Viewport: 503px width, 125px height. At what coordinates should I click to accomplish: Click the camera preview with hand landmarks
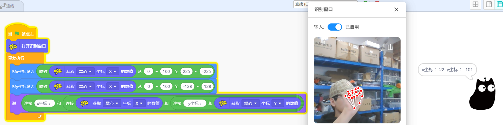(357, 80)
